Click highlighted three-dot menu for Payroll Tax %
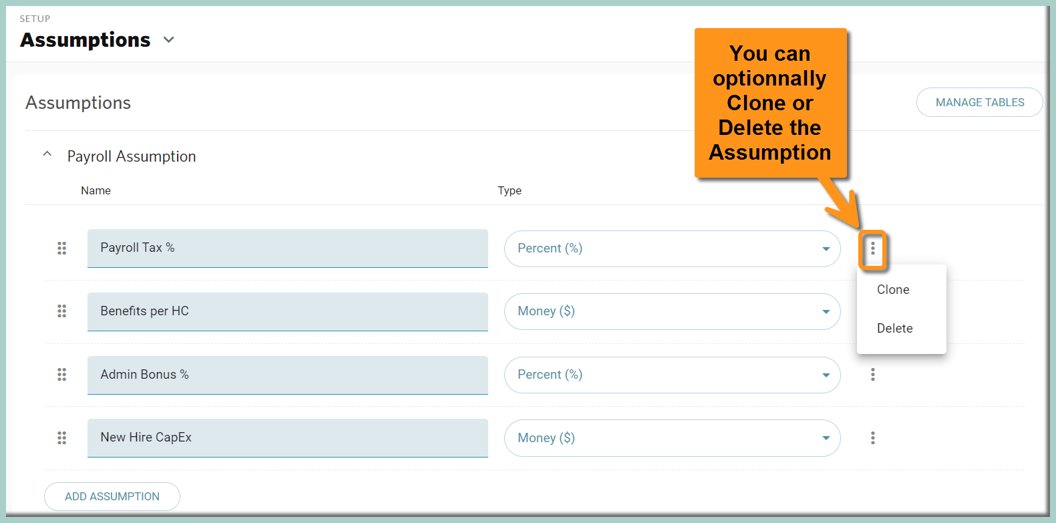1056x523 pixels. point(872,249)
